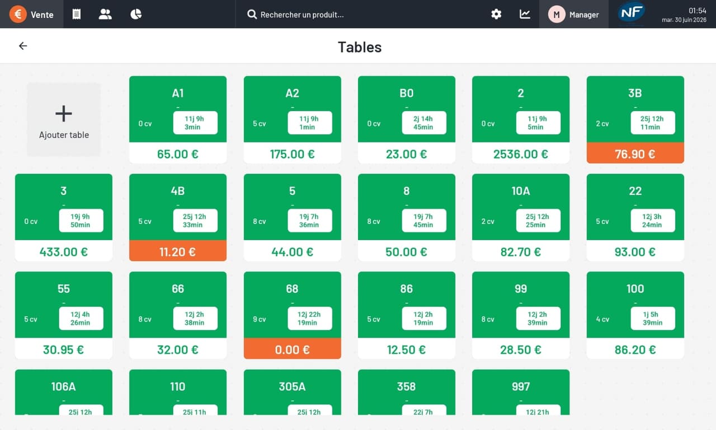
Task: Open table 100
Action: (635, 315)
